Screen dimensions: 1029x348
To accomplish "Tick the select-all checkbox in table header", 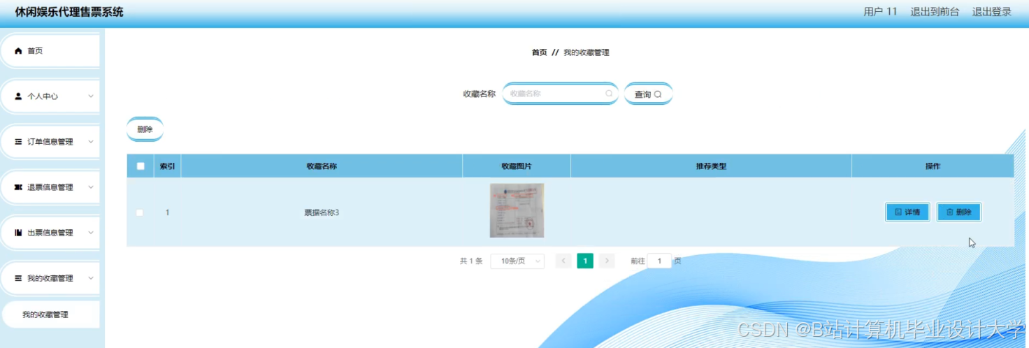I will tap(141, 166).
